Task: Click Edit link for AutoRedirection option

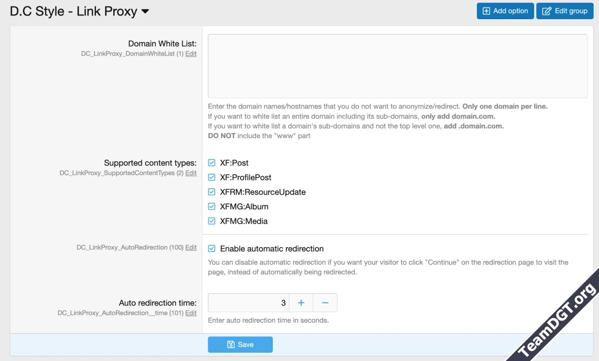Action: pyautogui.click(x=191, y=248)
